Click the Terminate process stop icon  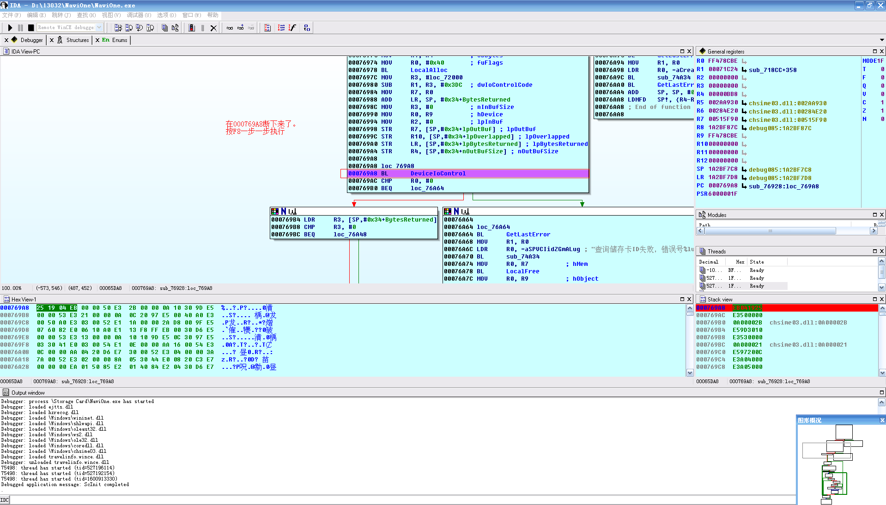(x=30, y=28)
